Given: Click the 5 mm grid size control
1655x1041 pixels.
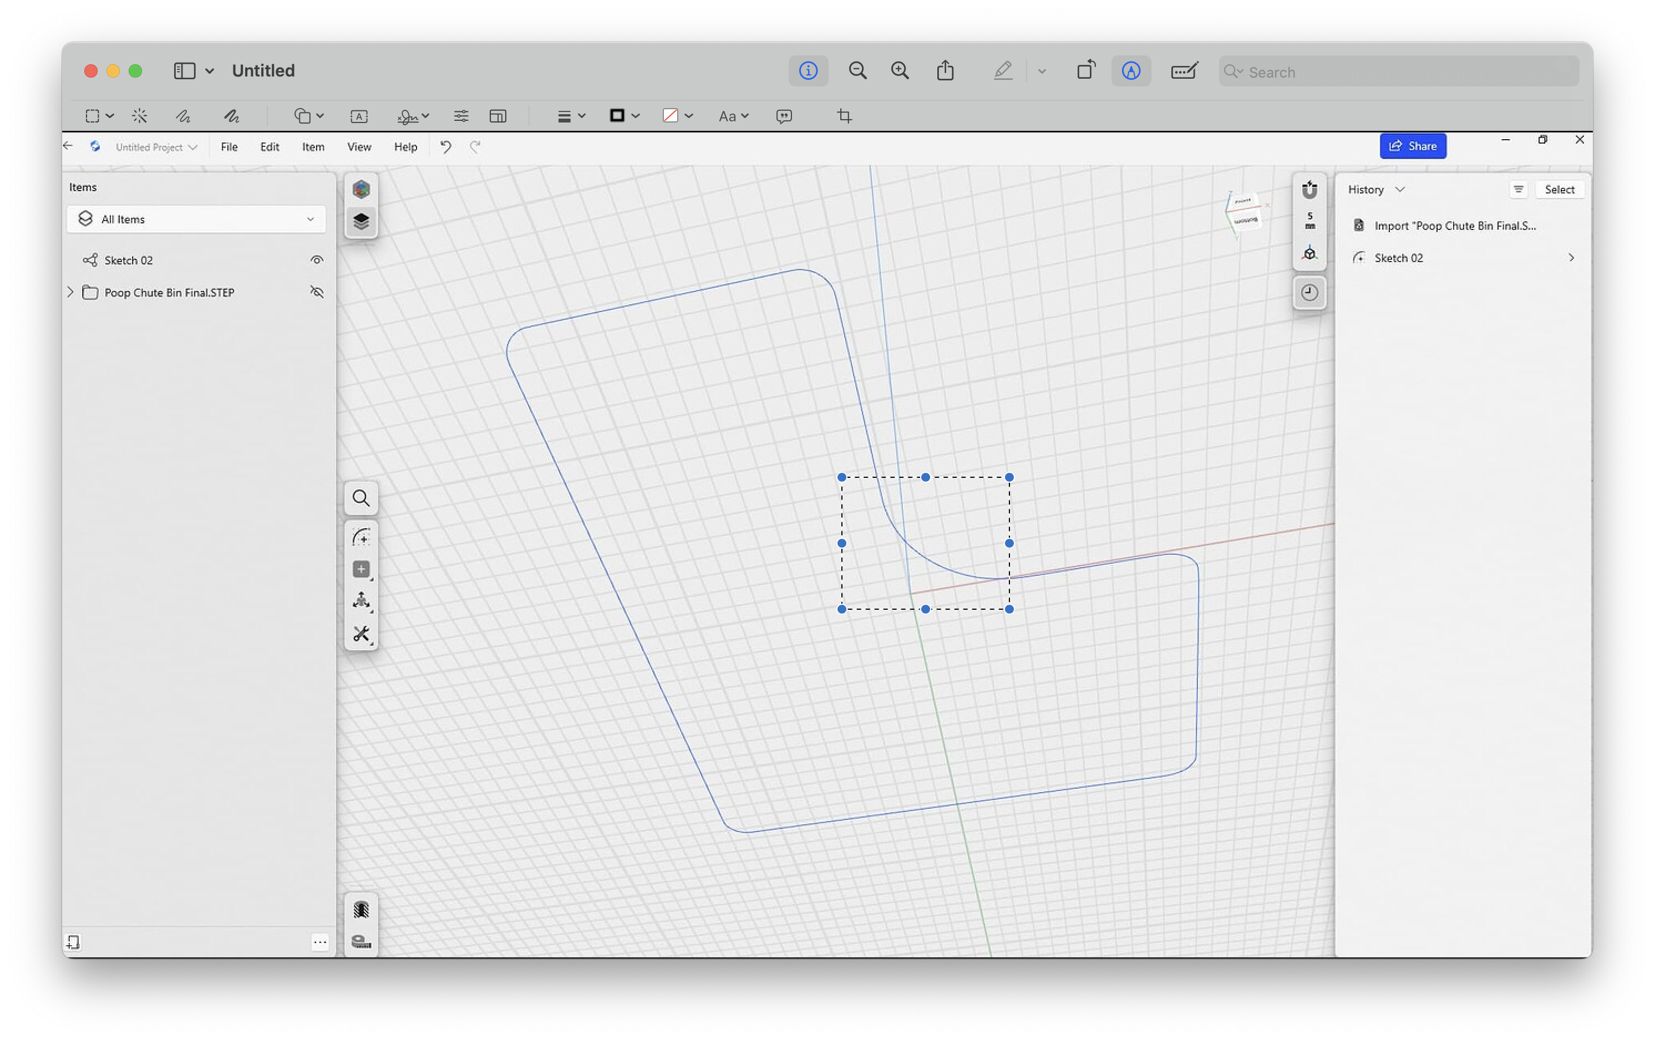Looking at the screenshot, I should pyautogui.click(x=1309, y=221).
